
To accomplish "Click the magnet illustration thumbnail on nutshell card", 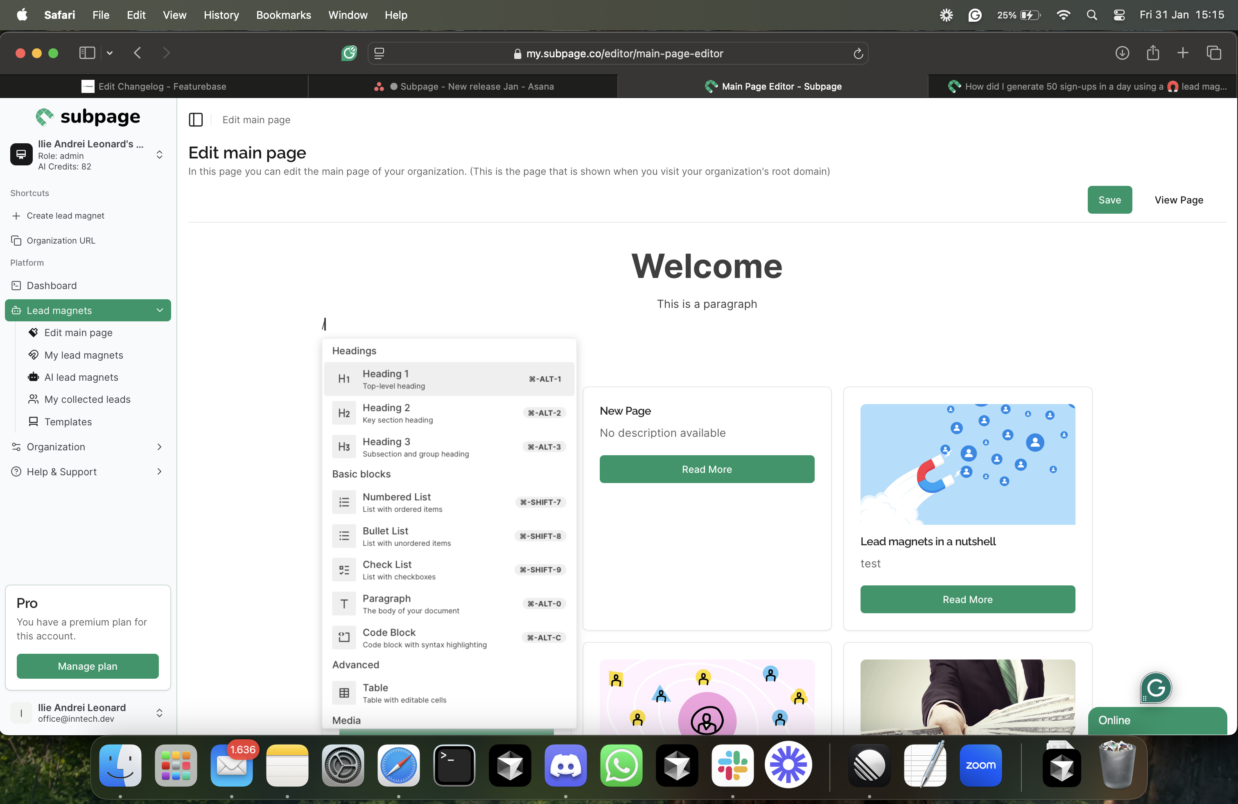I will tap(967, 464).
